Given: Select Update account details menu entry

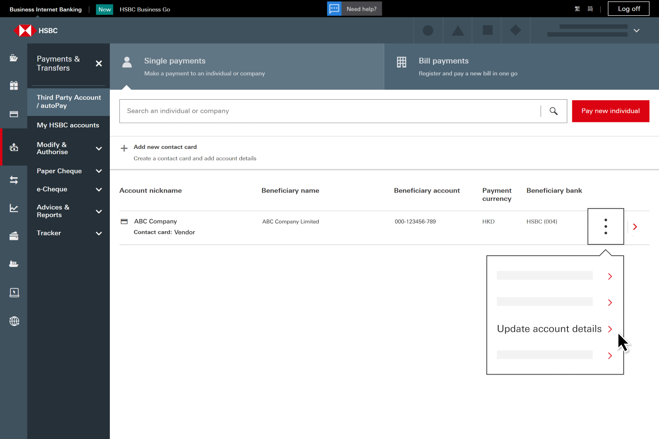Looking at the screenshot, I should [549, 329].
